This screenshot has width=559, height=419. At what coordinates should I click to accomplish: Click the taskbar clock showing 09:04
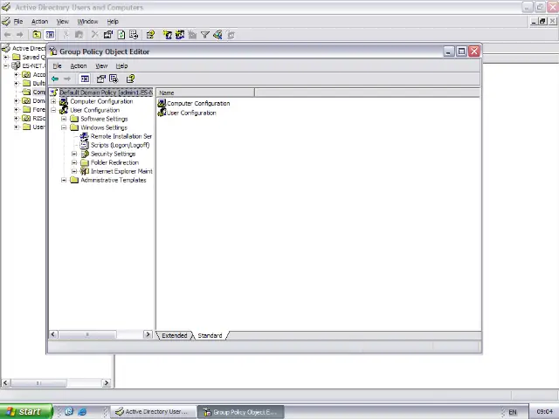(x=544, y=411)
